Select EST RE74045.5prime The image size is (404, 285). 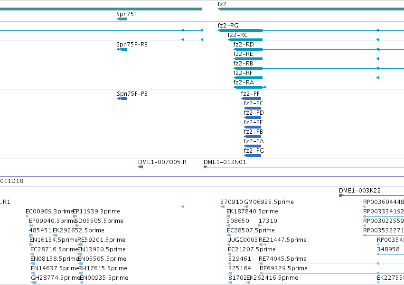[x=282, y=259]
